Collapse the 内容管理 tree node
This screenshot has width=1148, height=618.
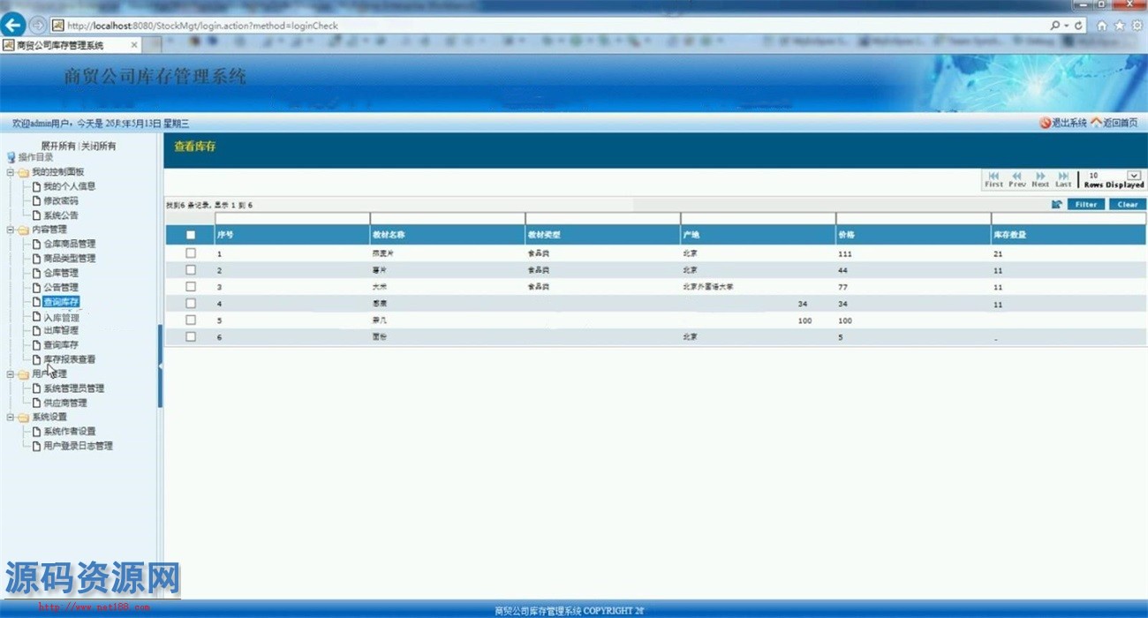(11, 230)
